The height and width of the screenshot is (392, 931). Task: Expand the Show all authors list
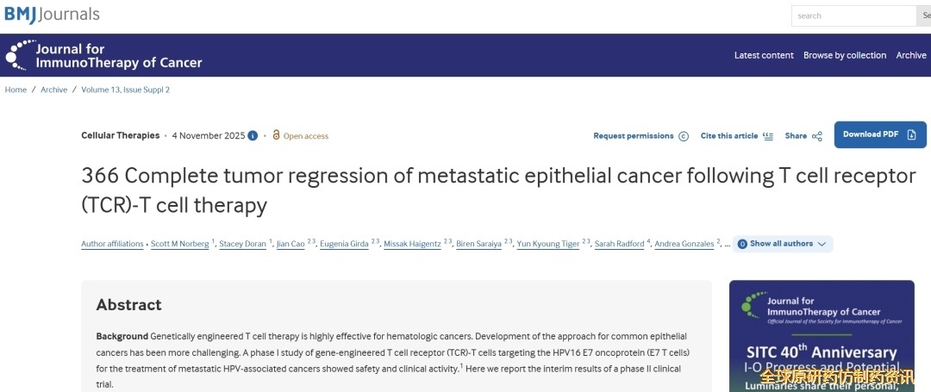pyautogui.click(x=783, y=244)
